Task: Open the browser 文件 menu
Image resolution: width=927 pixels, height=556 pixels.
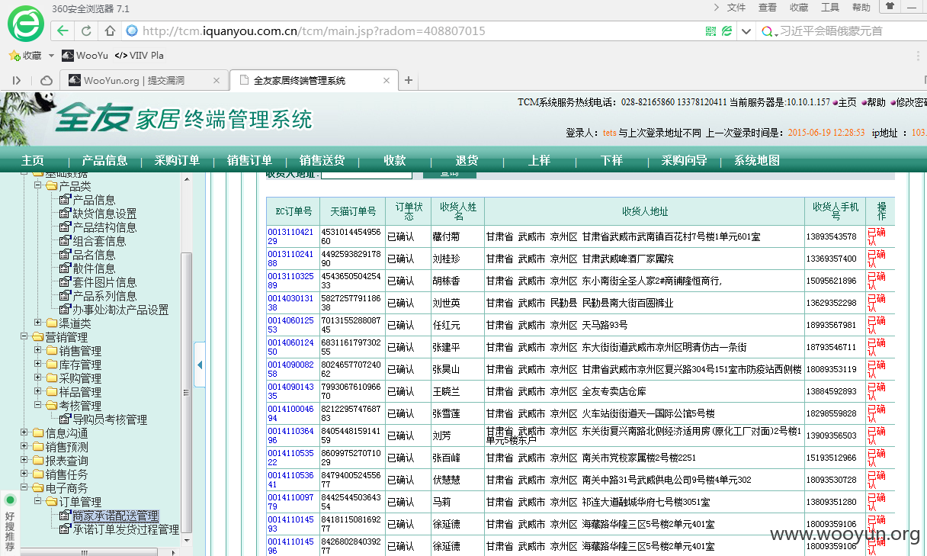Action: pos(736,7)
